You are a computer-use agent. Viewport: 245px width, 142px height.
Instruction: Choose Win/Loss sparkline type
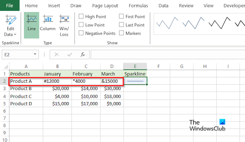click(x=64, y=25)
